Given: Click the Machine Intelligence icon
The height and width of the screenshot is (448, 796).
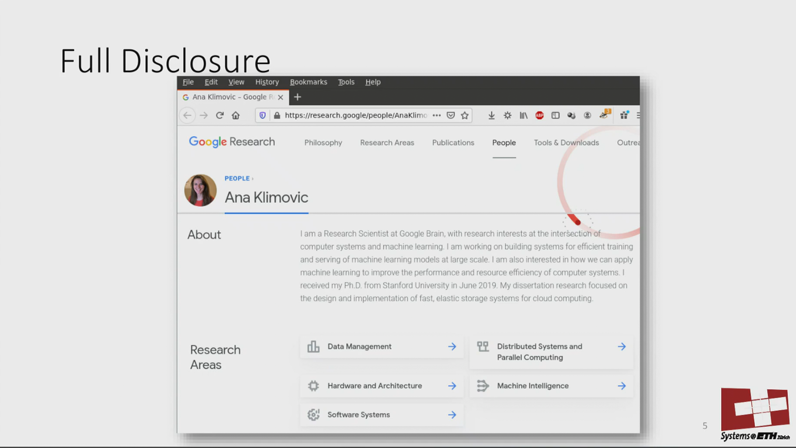Looking at the screenshot, I should coord(483,386).
